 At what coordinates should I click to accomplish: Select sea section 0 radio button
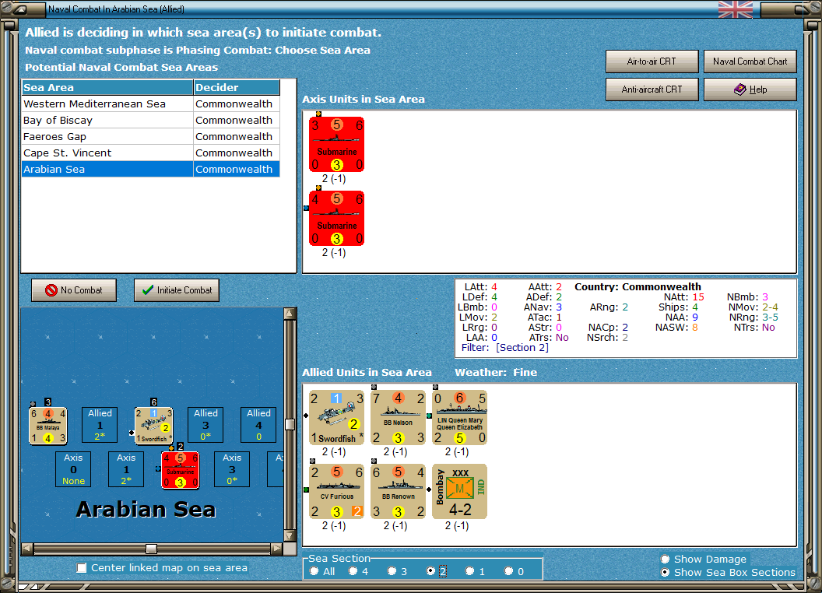coord(508,571)
